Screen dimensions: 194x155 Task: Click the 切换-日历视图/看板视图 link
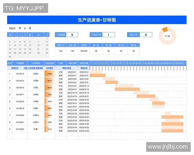pyautogui.click(x=33, y=68)
